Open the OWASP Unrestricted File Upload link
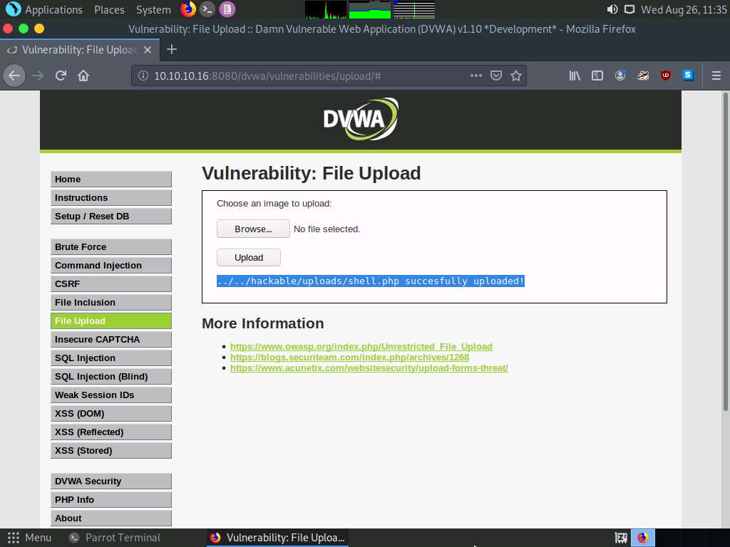Image resolution: width=730 pixels, height=547 pixels. point(361,346)
